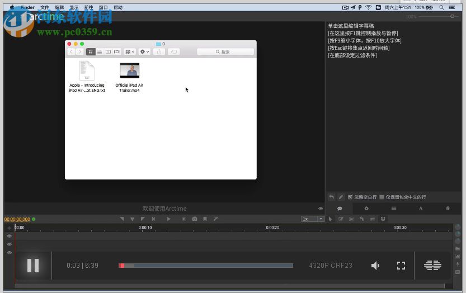466x293 pixels.
Task: Click the magic wand icon in transport bar
Action: [216, 219]
